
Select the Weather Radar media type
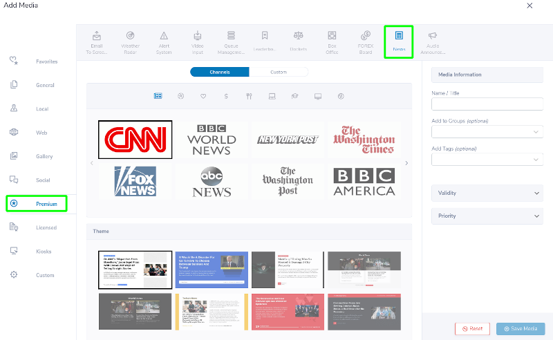(130, 42)
